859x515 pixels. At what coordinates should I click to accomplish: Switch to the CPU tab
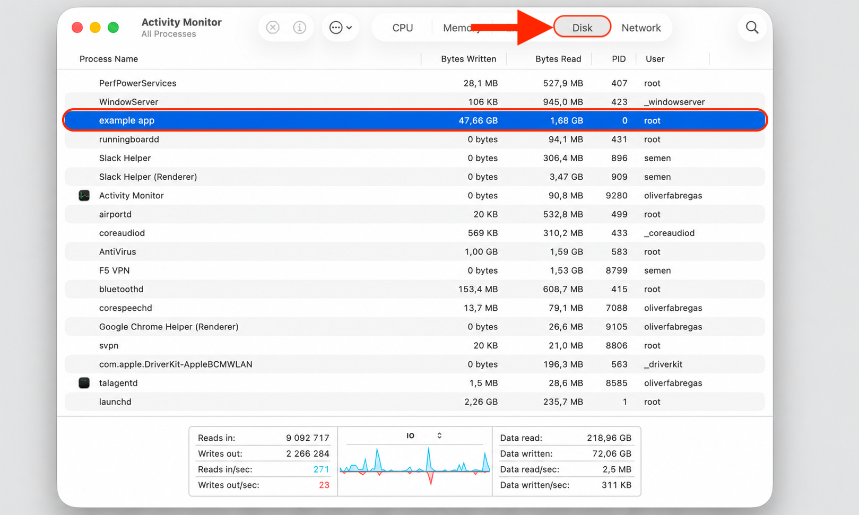pyautogui.click(x=403, y=28)
